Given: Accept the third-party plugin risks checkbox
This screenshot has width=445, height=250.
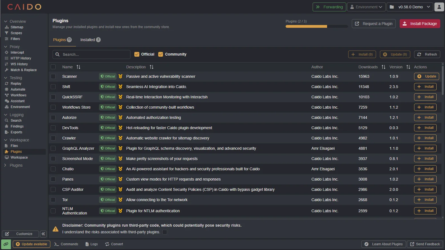Looking at the screenshot, I should [165, 232].
